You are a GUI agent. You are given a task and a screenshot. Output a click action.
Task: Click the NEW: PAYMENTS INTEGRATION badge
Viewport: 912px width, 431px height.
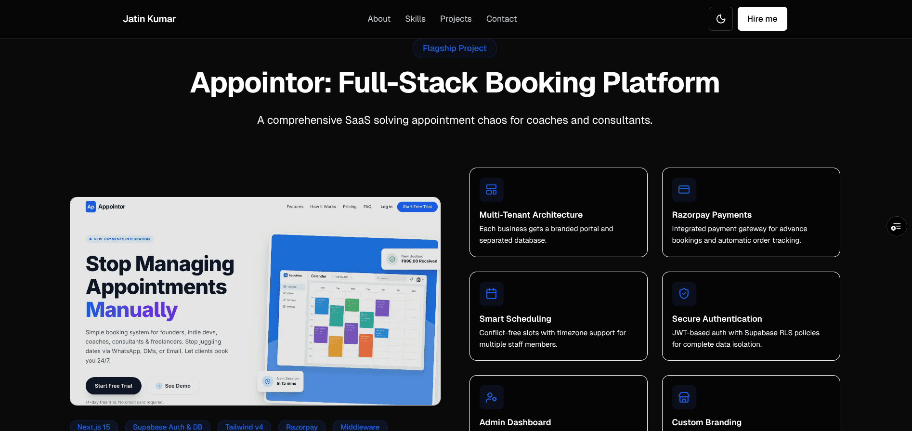coord(119,239)
